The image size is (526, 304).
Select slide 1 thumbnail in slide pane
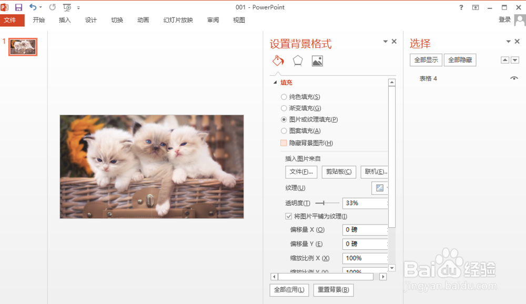pos(23,47)
